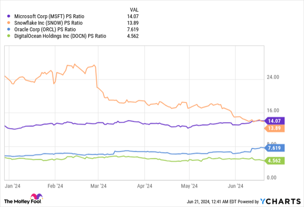Click the 24.00 y-axis label
The height and width of the screenshot is (207, 304).
tap(273, 77)
